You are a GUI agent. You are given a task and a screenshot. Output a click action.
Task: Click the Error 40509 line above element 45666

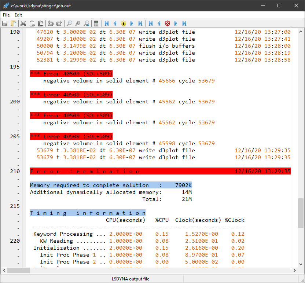pyautogui.click(x=71, y=74)
